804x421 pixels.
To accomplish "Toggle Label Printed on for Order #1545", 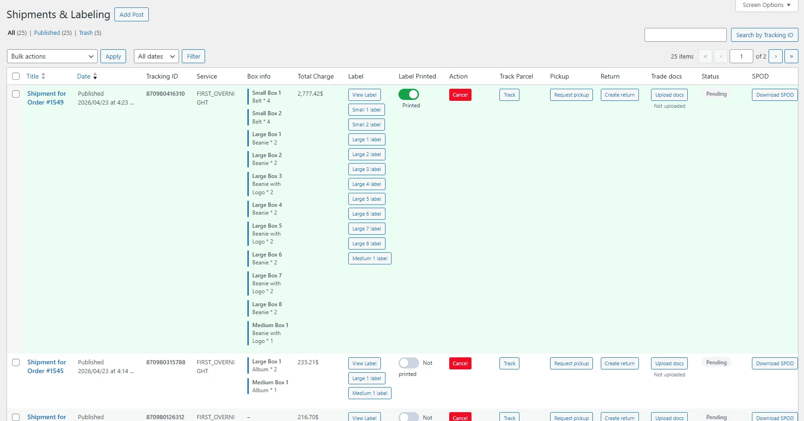I will 409,363.
